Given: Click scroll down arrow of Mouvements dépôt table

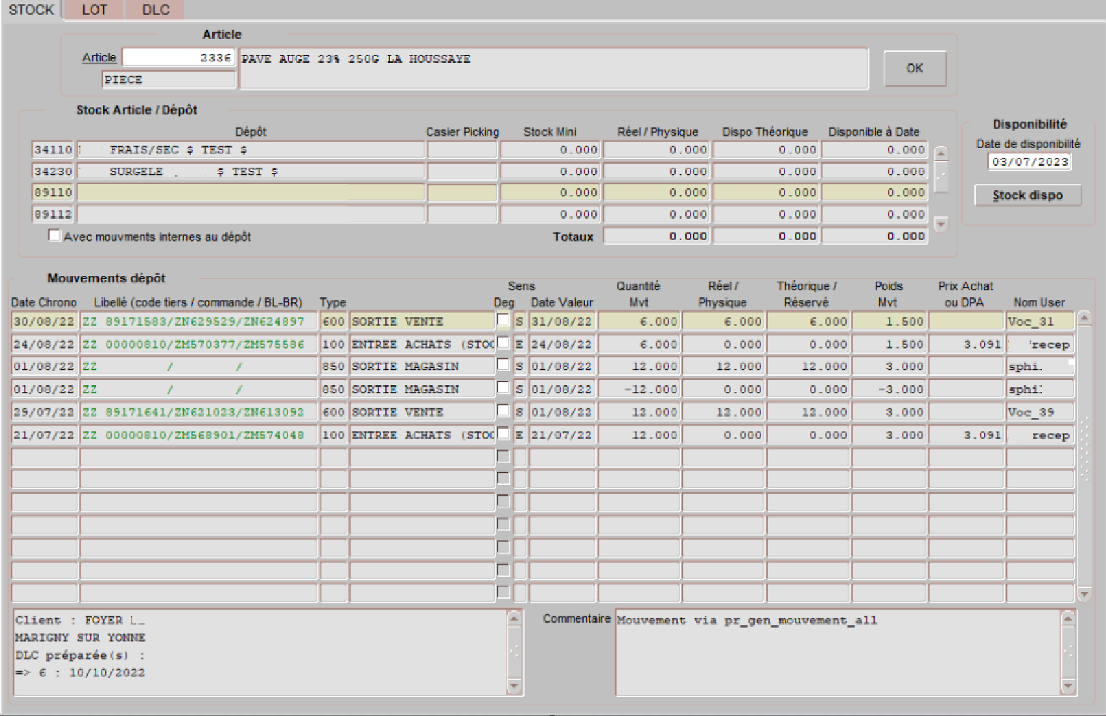Looking at the screenshot, I should 1084,594.
